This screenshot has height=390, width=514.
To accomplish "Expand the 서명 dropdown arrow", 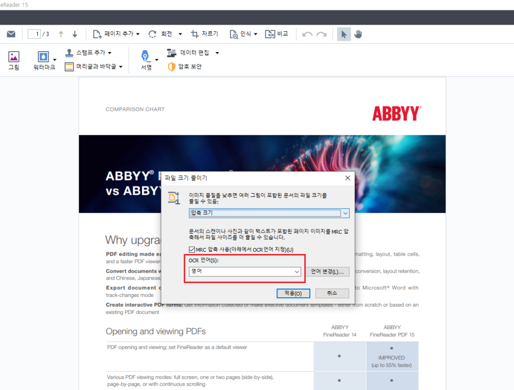I will (x=157, y=60).
